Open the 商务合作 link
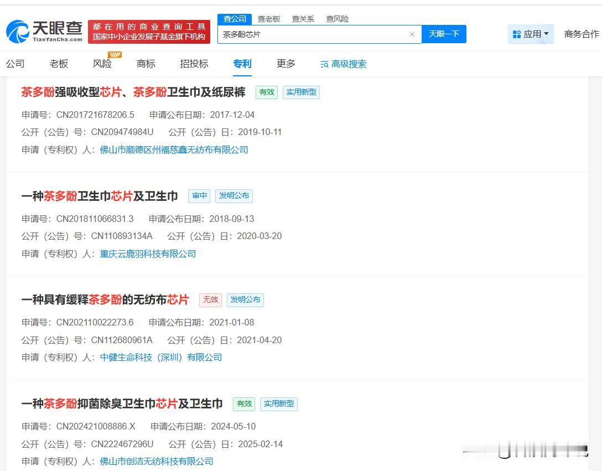The image size is (602, 471). pyautogui.click(x=582, y=34)
